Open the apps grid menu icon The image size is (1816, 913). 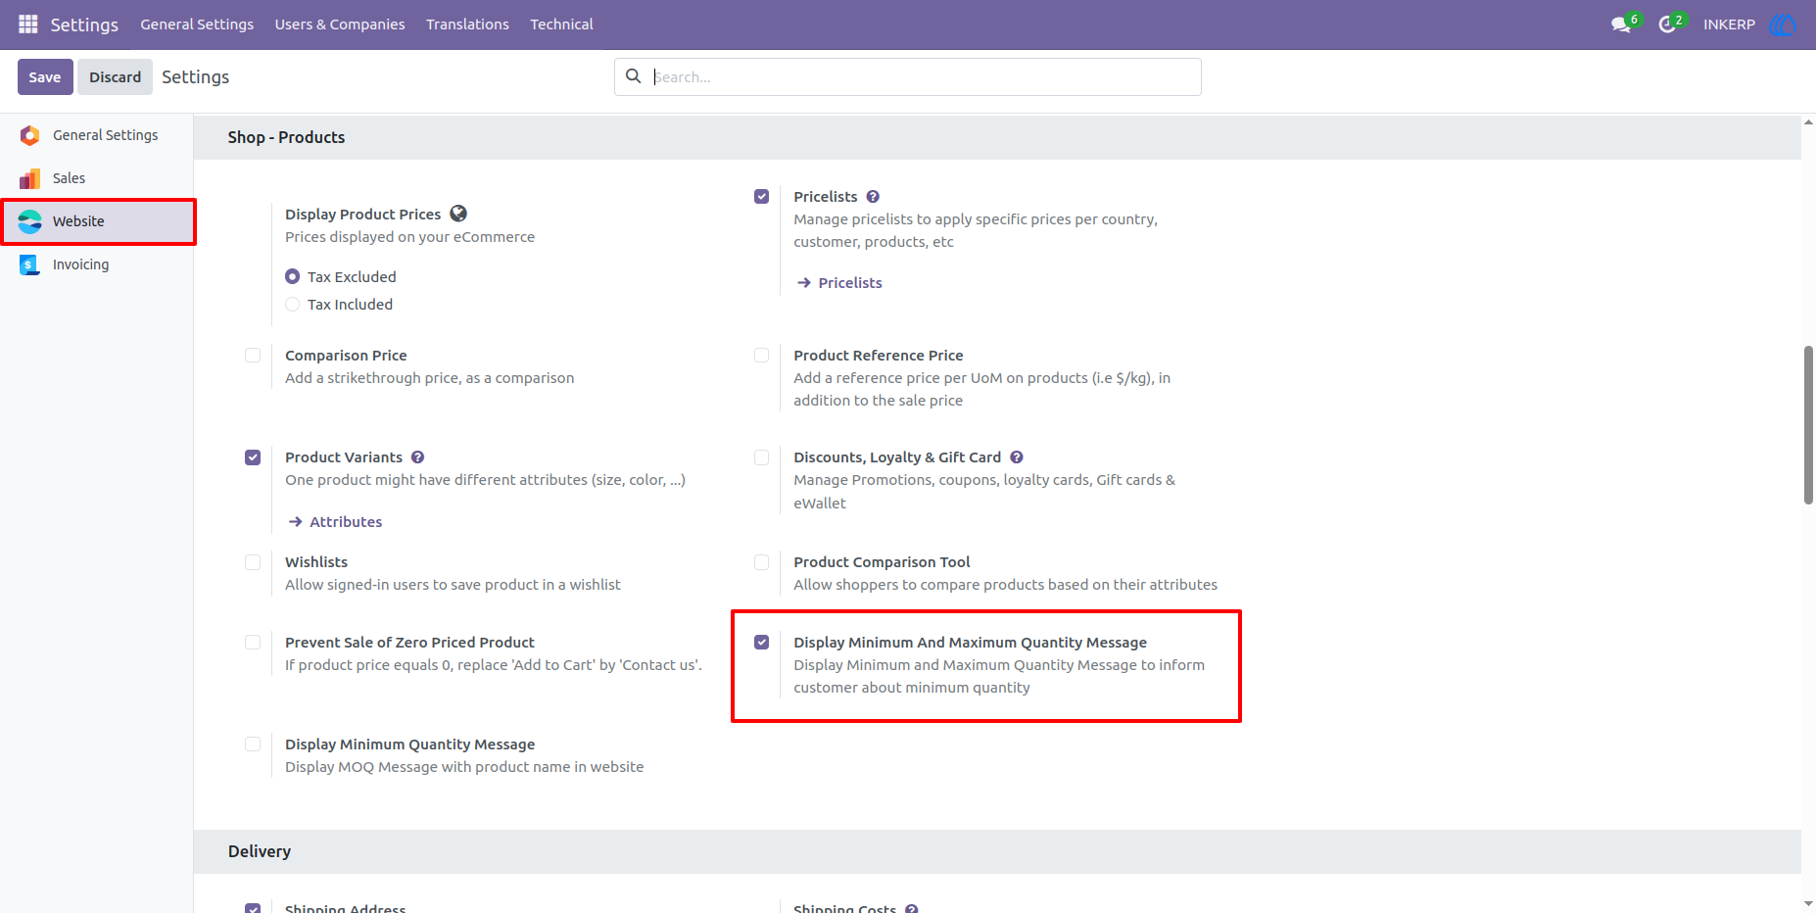pos(28,24)
